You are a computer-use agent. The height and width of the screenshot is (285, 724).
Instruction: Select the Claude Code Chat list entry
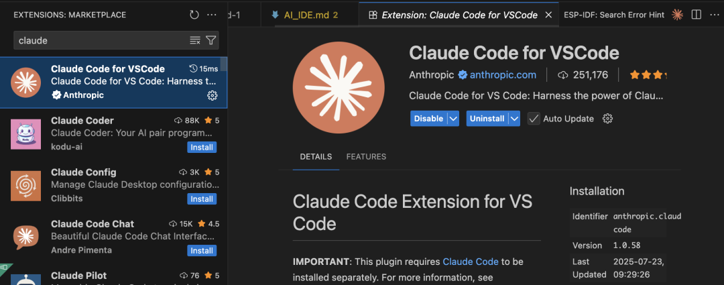pos(113,237)
